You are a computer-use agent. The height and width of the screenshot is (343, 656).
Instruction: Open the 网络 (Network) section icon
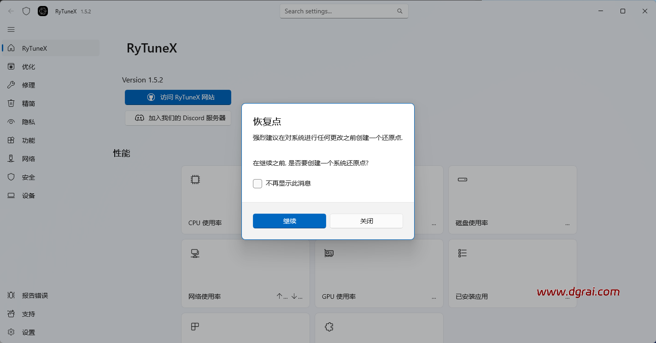(x=11, y=158)
